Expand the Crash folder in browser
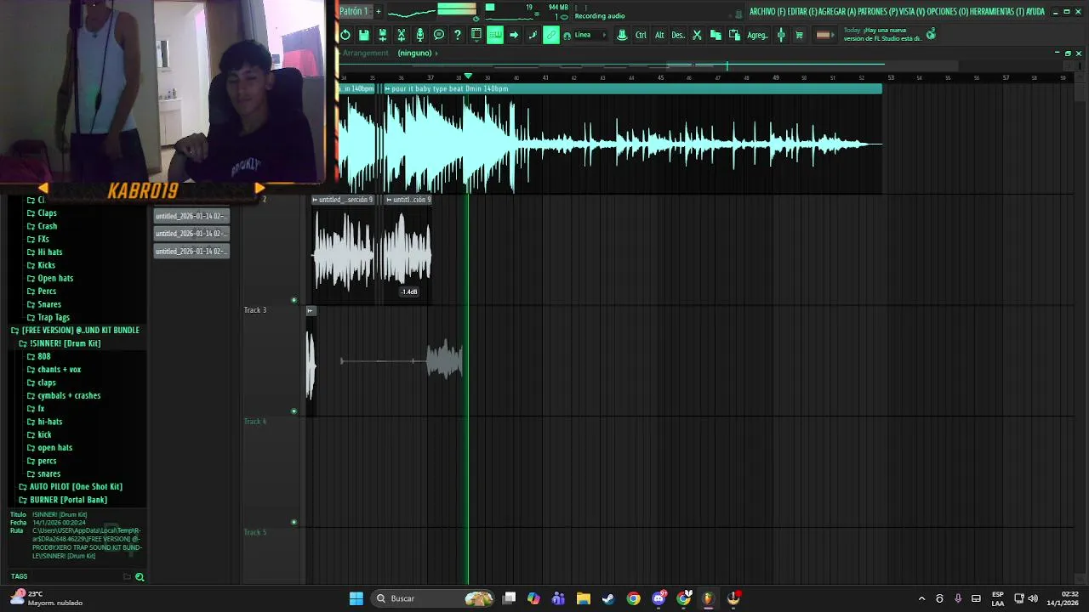This screenshot has width=1089, height=612. pyautogui.click(x=48, y=226)
